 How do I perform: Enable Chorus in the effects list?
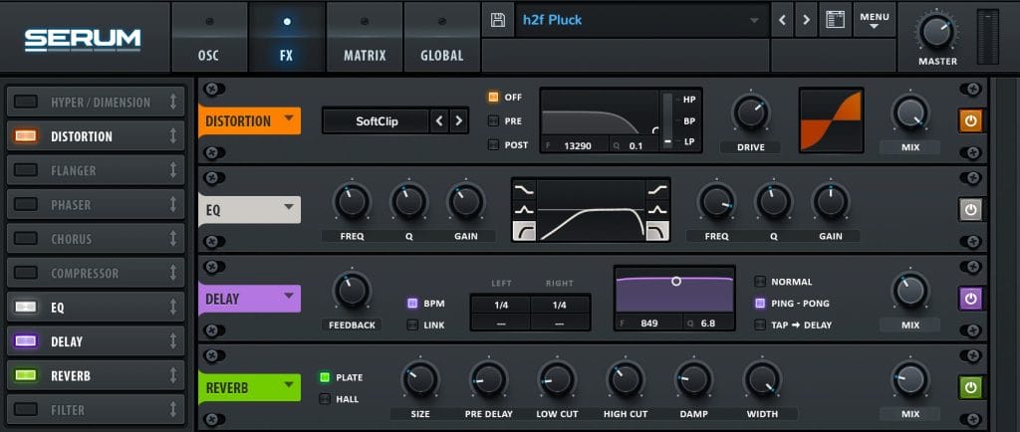point(26,239)
